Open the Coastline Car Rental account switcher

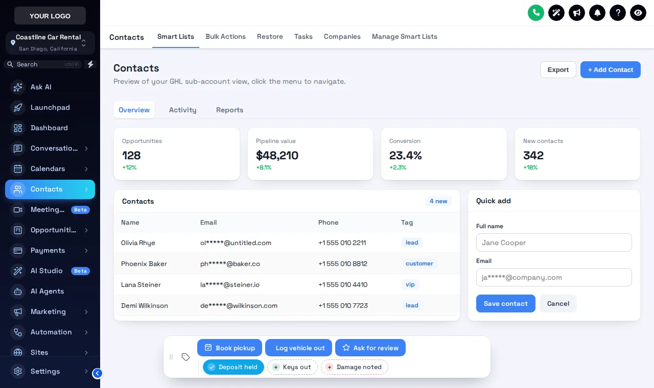click(50, 43)
